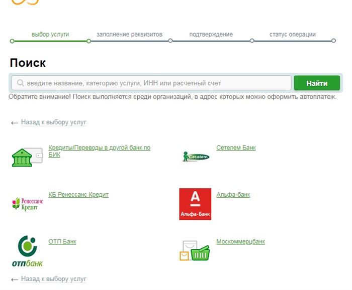Click the last progress step marker

tap(333, 41)
